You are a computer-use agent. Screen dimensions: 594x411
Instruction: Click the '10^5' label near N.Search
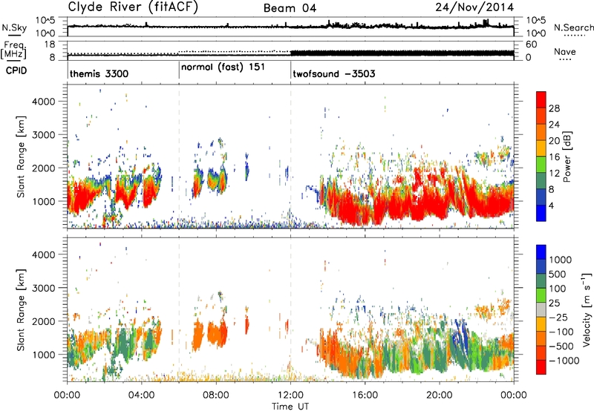536,21
